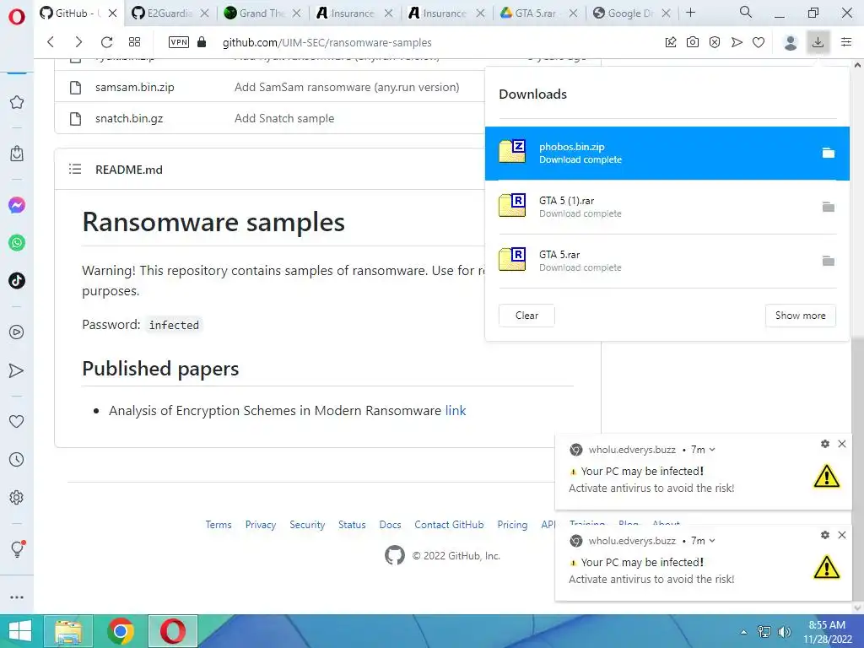Reload the GitHub page
Viewport: 864px width, 648px height.
pos(106,42)
